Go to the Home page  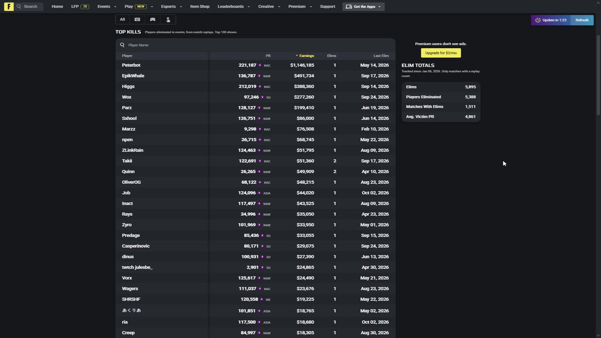click(57, 7)
